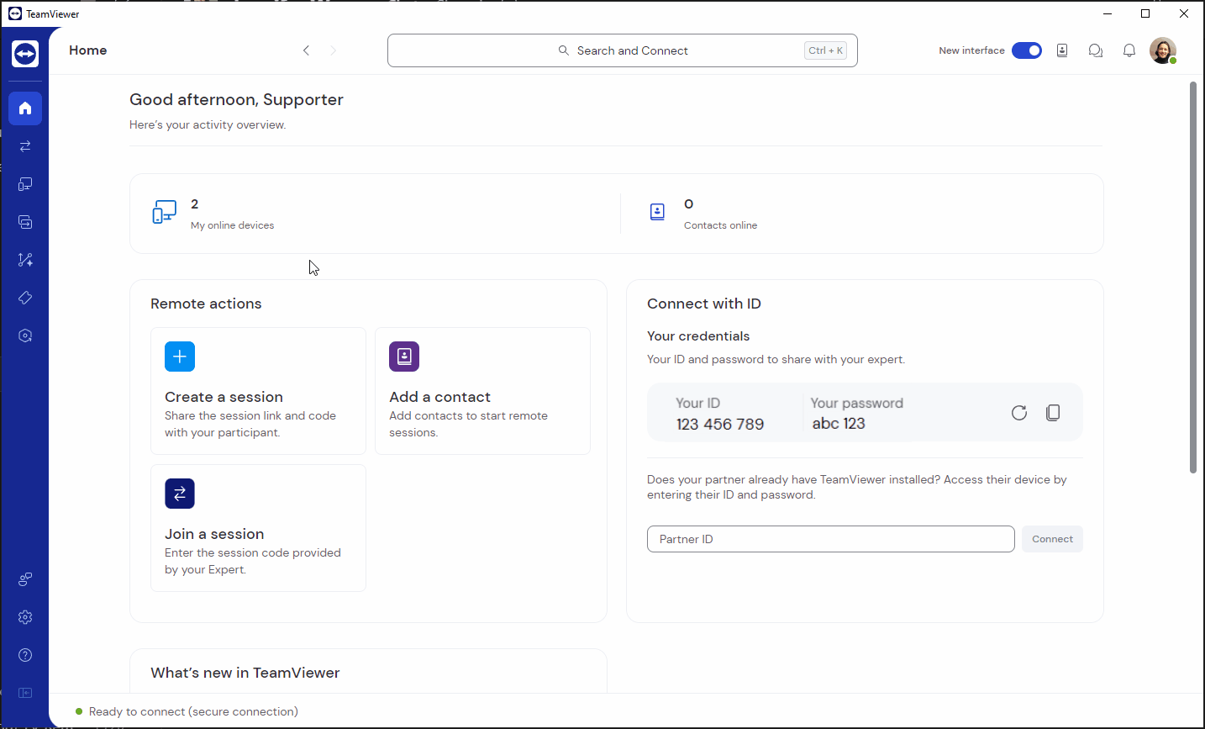
Task: Click the TeamViewer title bar app icon
Action: (14, 13)
